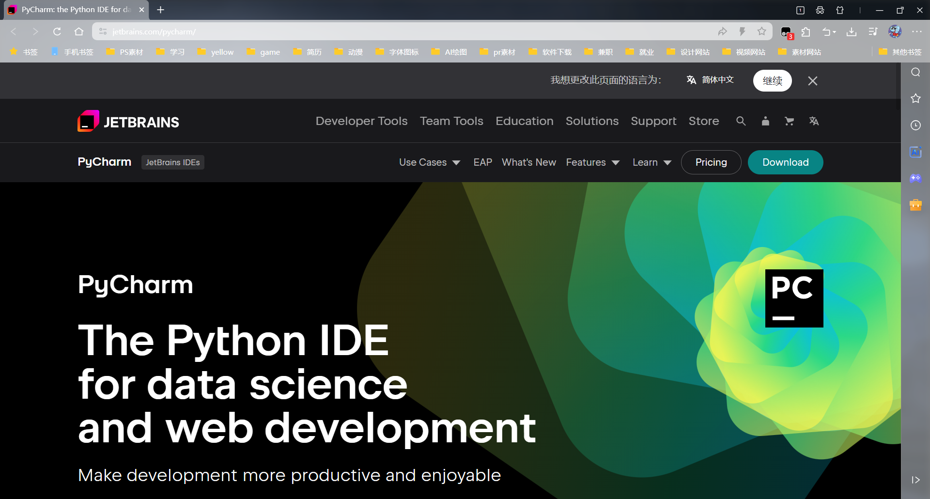The height and width of the screenshot is (499, 930).
Task: Open the 其他书签 bookmark folder
Action: pos(900,52)
